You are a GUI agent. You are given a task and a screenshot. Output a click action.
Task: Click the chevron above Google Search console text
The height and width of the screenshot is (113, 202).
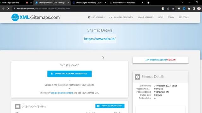coord(69,89)
